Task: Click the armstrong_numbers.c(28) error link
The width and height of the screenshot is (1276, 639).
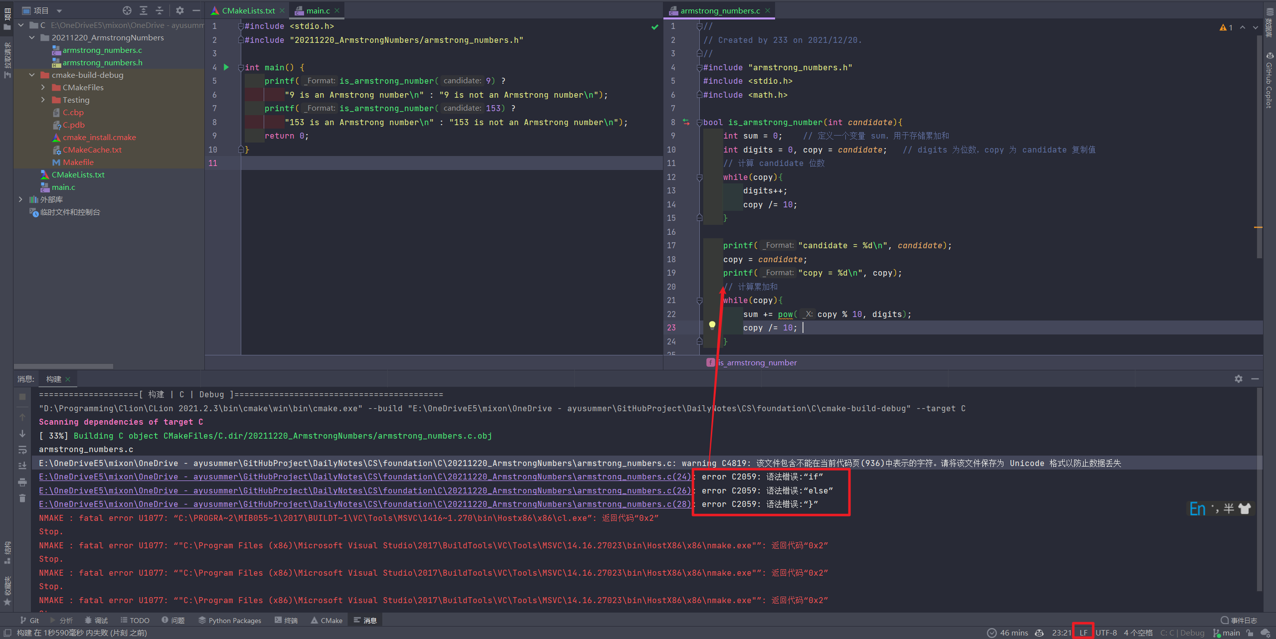Action: click(365, 504)
